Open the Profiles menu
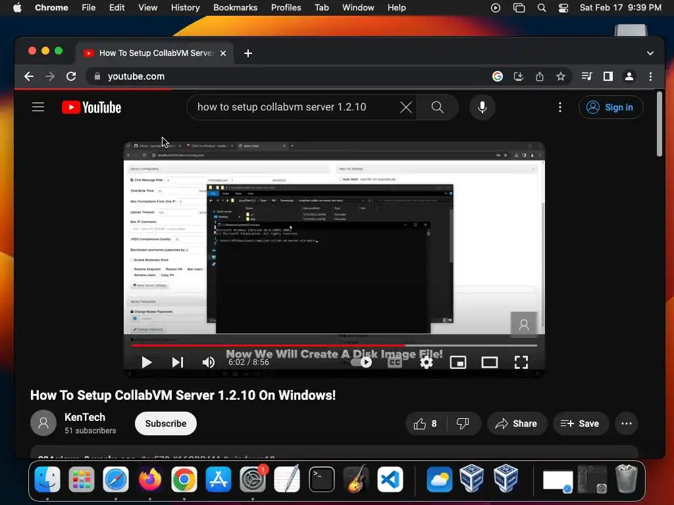Viewport: 674px width, 505px height. point(286,8)
